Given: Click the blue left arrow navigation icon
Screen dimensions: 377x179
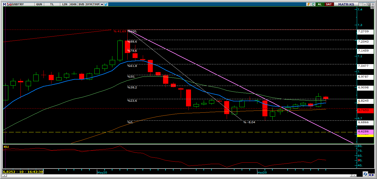Looking at the screenshot, I should (370, 175).
